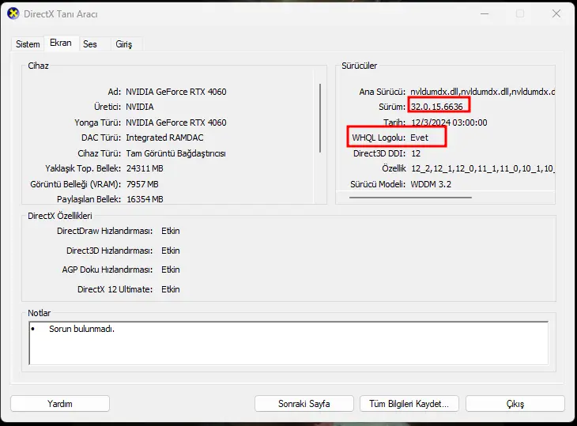Click the Tarih value 12/3/2024 03:00:00
Viewport: 577px width, 426px height.
[449, 123]
